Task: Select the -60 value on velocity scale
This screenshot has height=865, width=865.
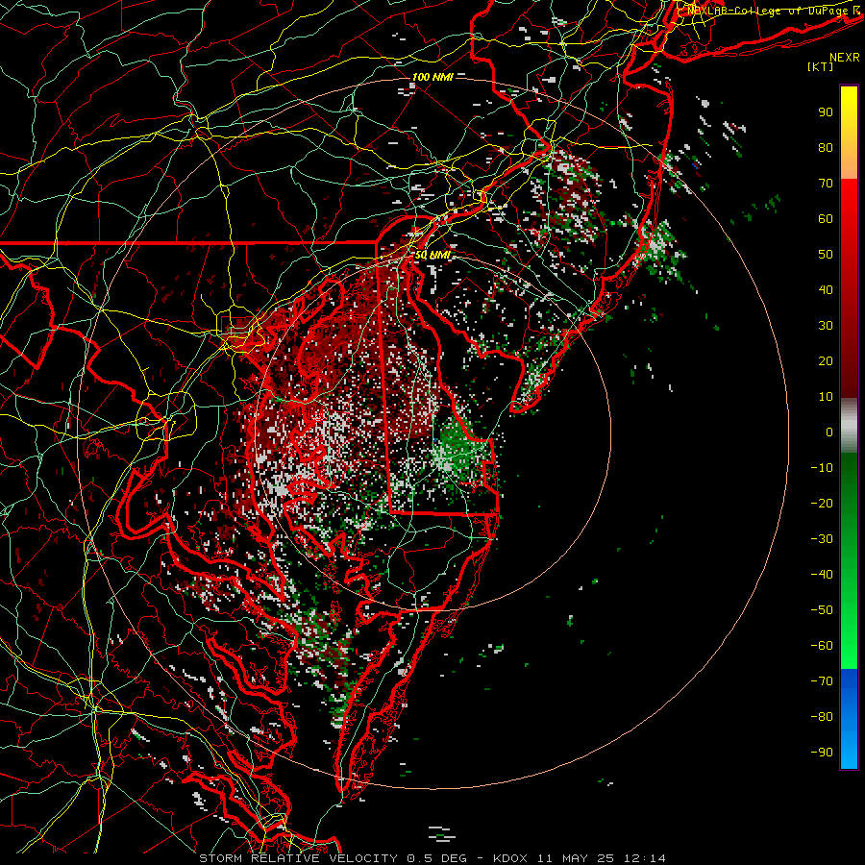Action: coord(822,646)
